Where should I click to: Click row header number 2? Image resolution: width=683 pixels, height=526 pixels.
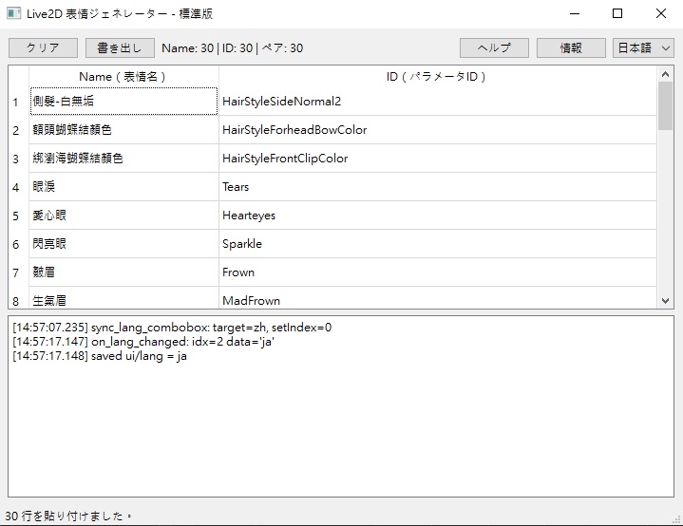pyautogui.click(x=18, y=130)
